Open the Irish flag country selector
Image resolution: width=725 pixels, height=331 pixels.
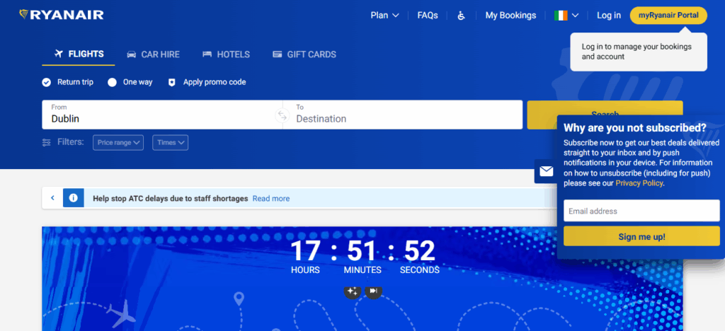pyautogui.click(x=566, y=16)
